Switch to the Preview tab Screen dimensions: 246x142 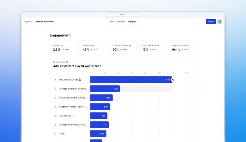(121, 21)
